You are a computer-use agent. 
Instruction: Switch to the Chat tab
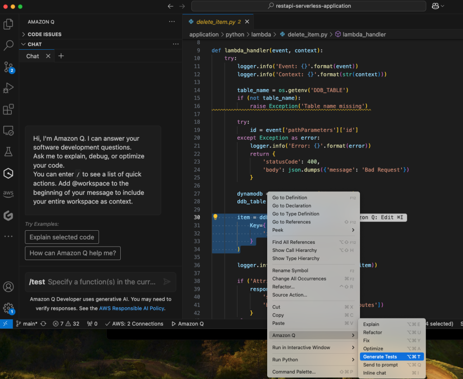pos(32,56)
